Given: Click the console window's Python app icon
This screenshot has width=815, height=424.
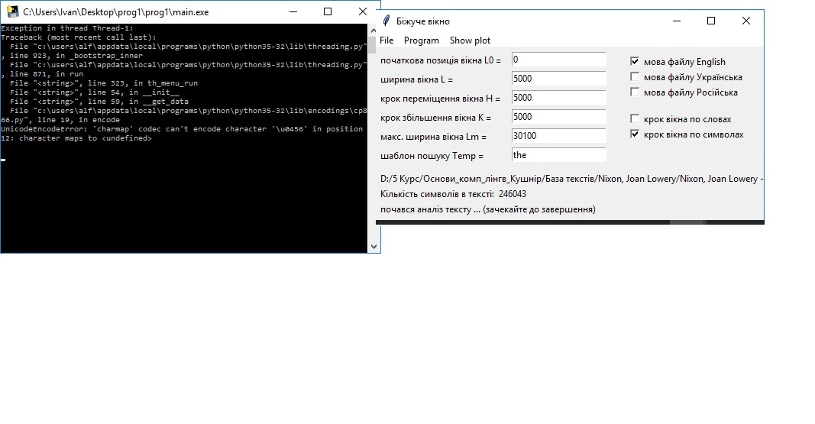Looking at the screenshot, I should coord(12,12).
